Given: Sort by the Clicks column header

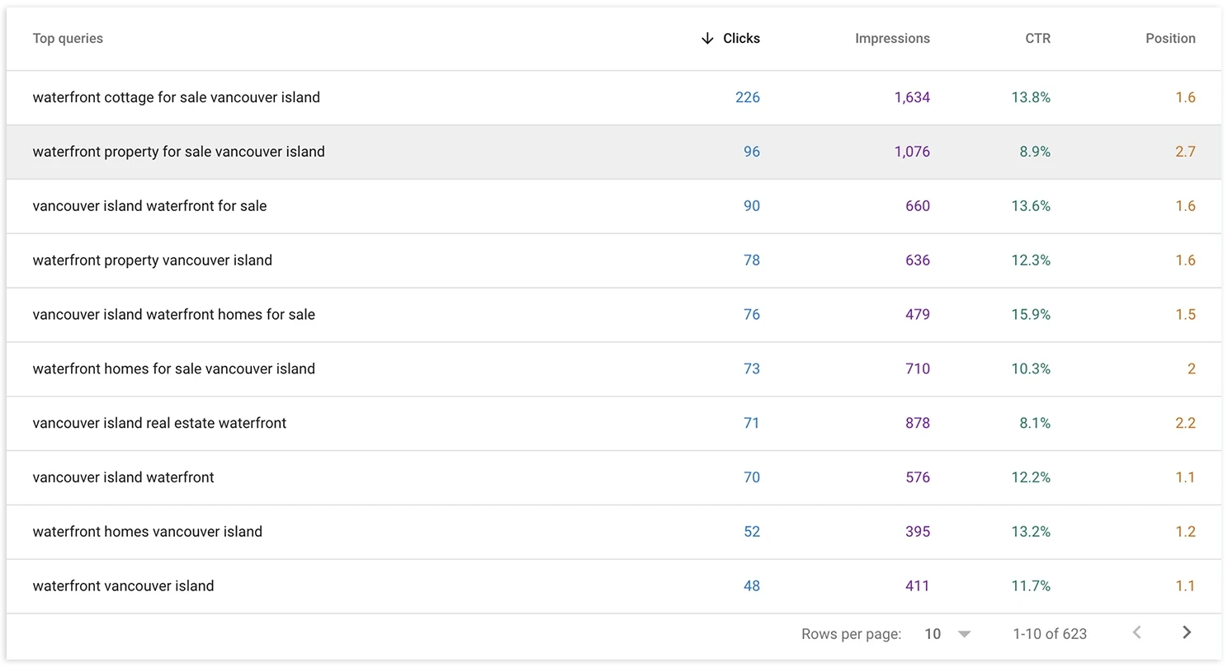Looking at the screenshot, I should coord(741,39).
